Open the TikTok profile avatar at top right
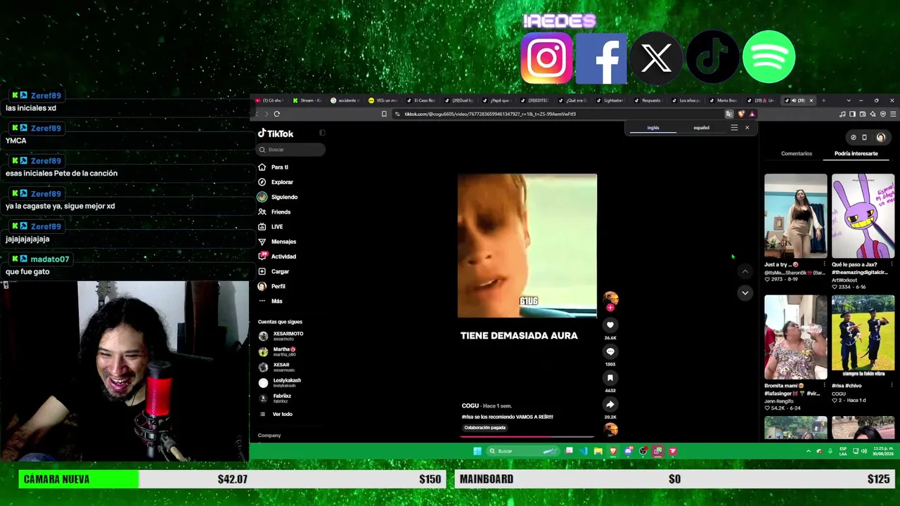900x506 pixels. pos(880,138)
